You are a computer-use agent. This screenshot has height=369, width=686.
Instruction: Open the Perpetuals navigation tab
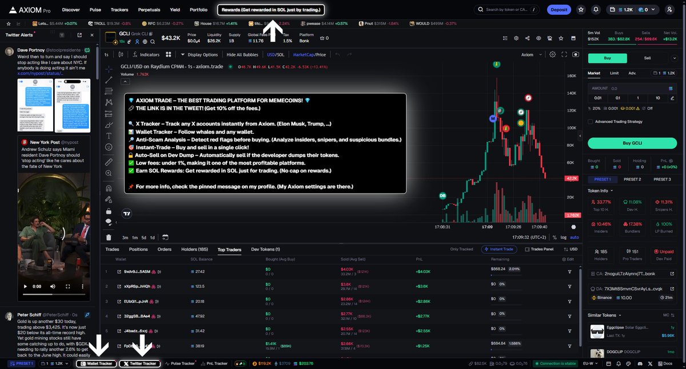(149, 10)
